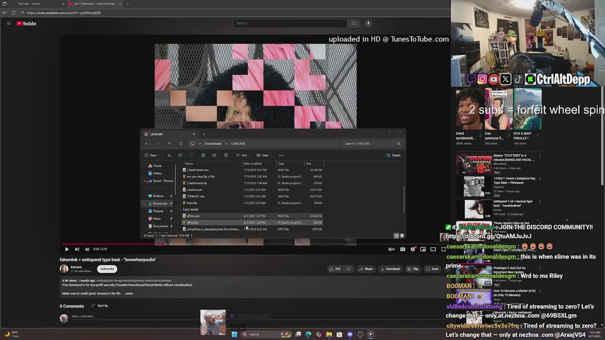
Task: Add a new tab in File Explorer
Action: pyautogui.click(x=204, y=134)
